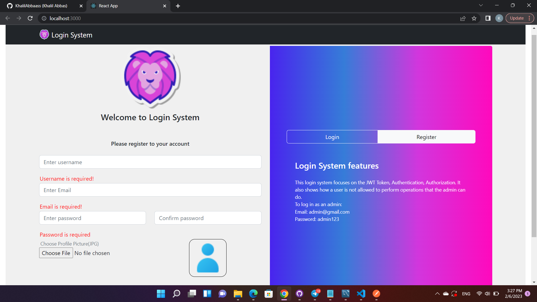Open the volume control in the system tray
The height and width of the screenshot is (302, 537).
click(x=487, y=294)
